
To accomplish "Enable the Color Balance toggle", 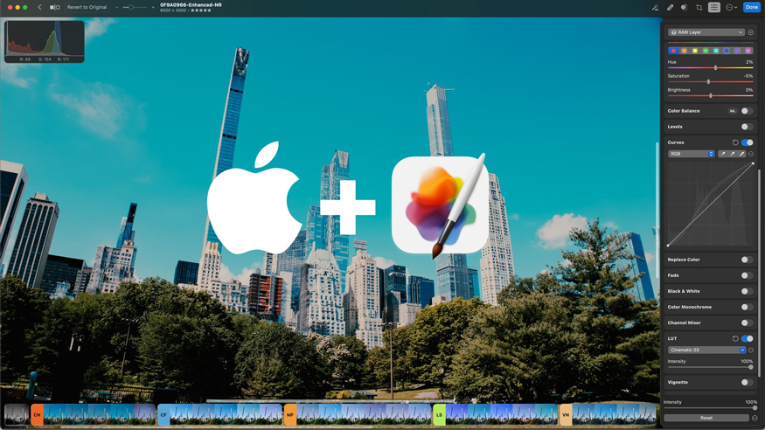I will click(x=747, y=111).
